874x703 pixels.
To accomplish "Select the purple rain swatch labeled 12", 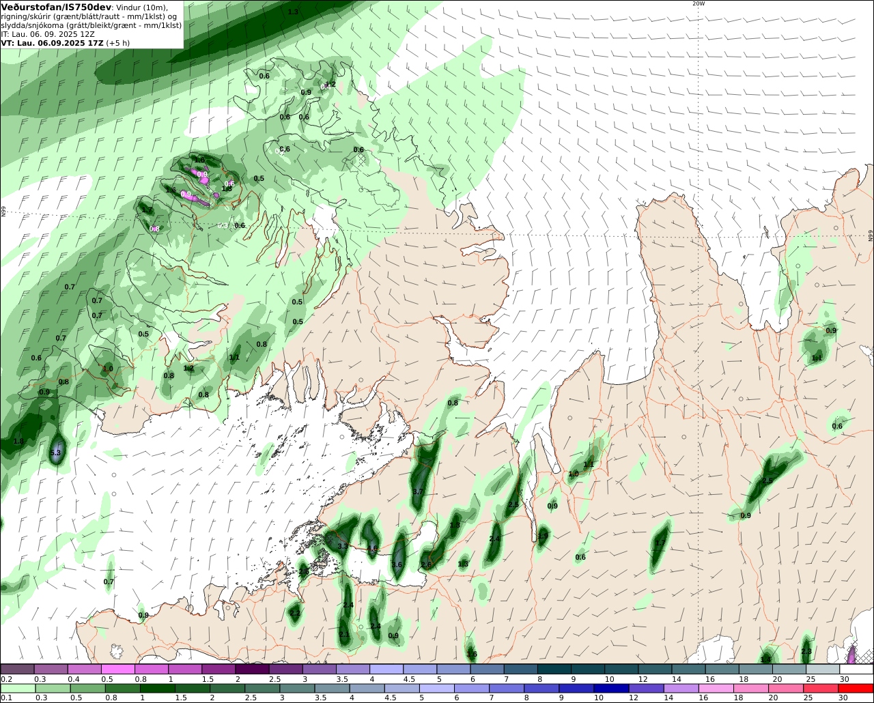I will [x=646, y=689].
